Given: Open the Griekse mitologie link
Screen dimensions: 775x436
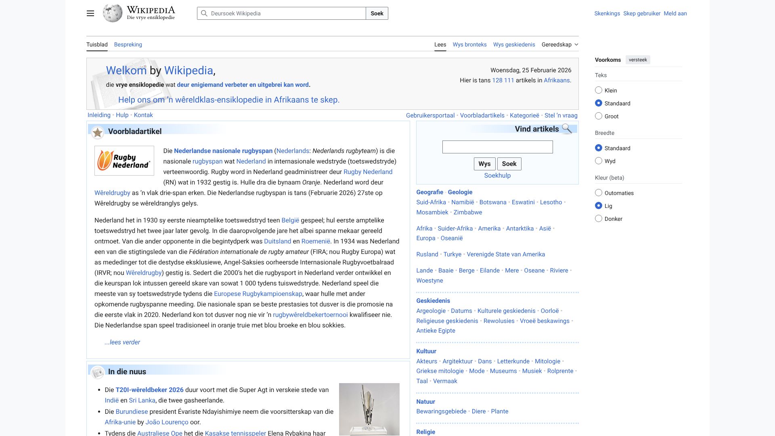Looking at the screenshot, I should point(440,371).
